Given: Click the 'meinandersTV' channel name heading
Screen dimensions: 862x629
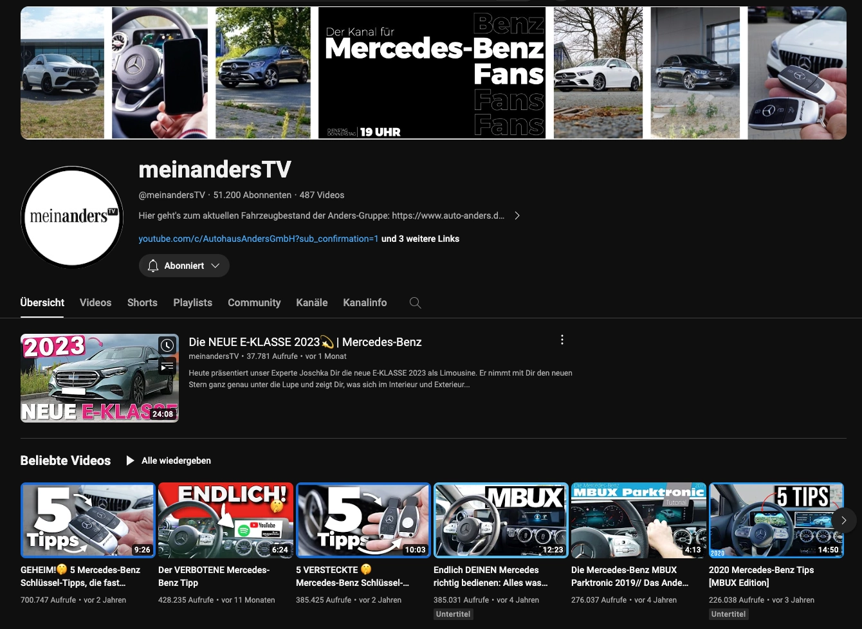Looking at the screenshot, I should (215, 169).
